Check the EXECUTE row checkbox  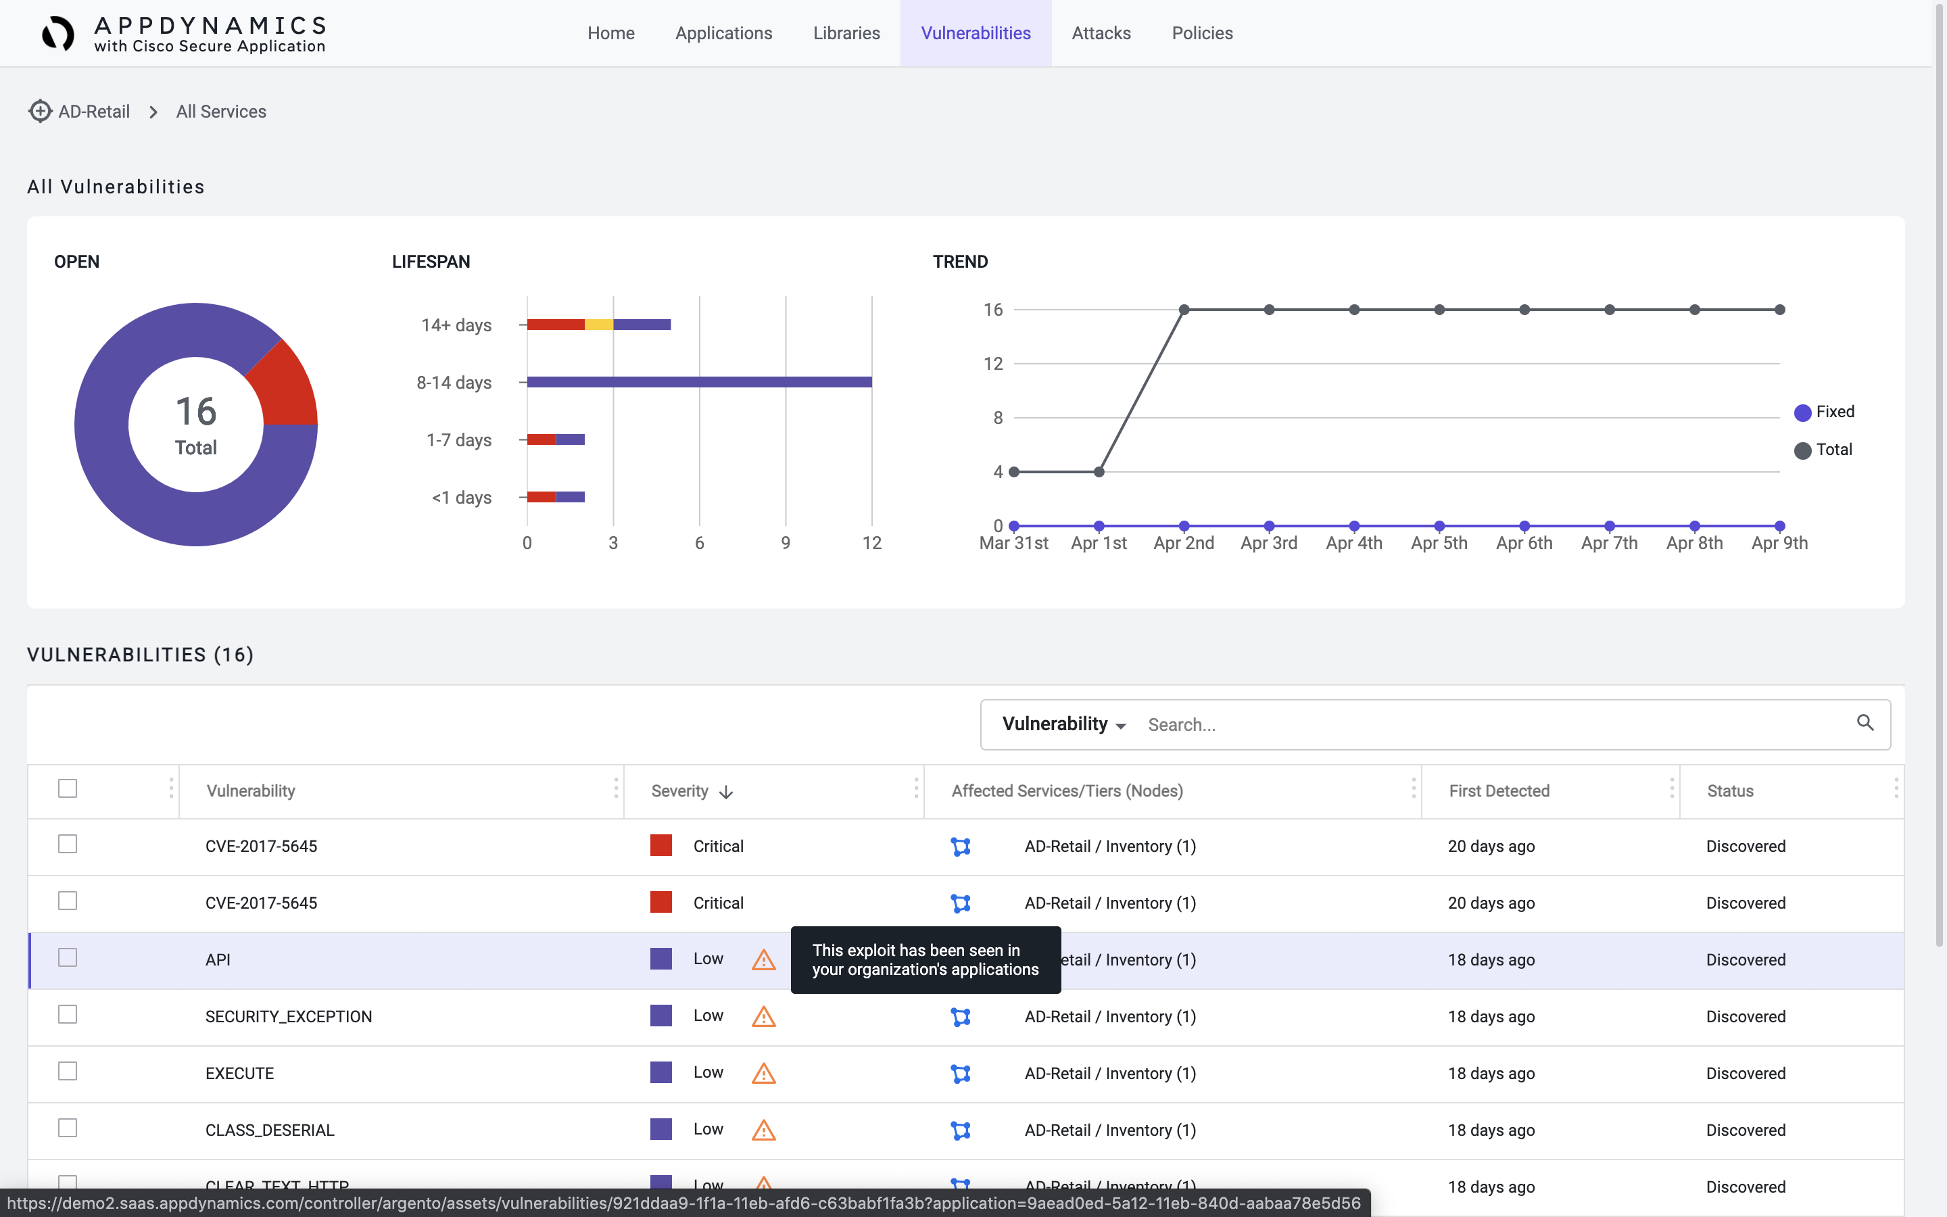[x=68, y=1072]
